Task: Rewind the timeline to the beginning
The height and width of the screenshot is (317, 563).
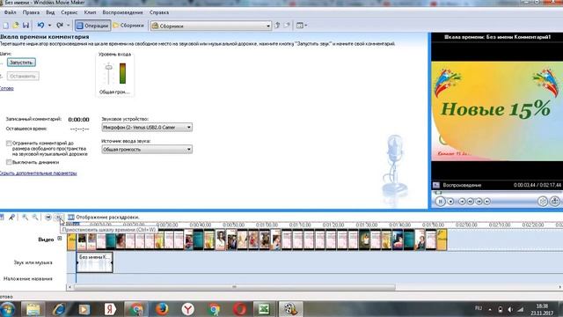Action: click(48, 217)
